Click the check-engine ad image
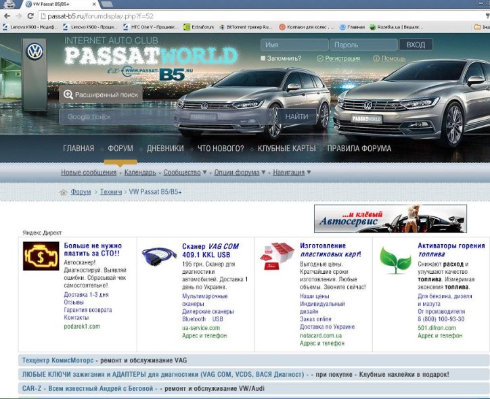The width and height of the screenshot is (490, 399). click(41, 256)
